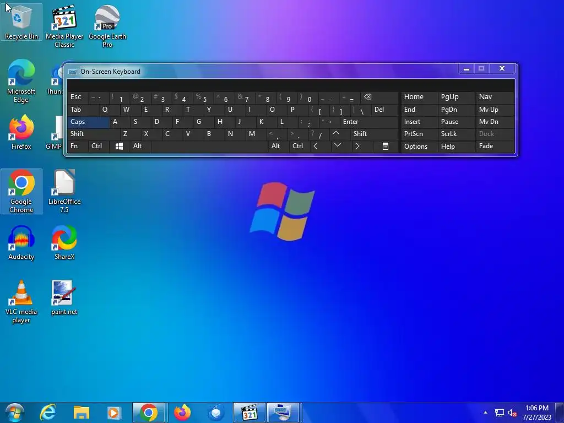The image size is (564, 423).
Task: Click the network tray icon
Action: pos(499,413)
